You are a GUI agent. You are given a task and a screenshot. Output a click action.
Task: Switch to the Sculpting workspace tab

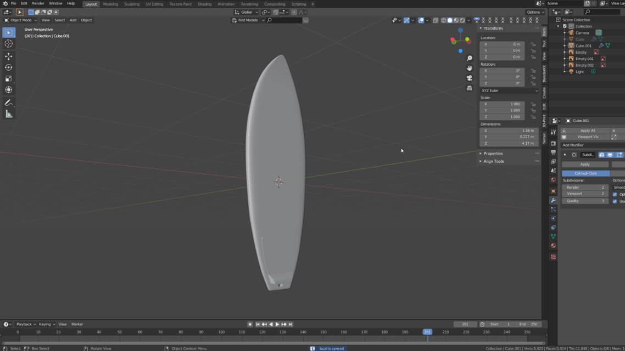click(132, 4)
